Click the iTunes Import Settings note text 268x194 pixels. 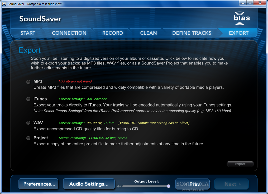[x=133, y=111]
